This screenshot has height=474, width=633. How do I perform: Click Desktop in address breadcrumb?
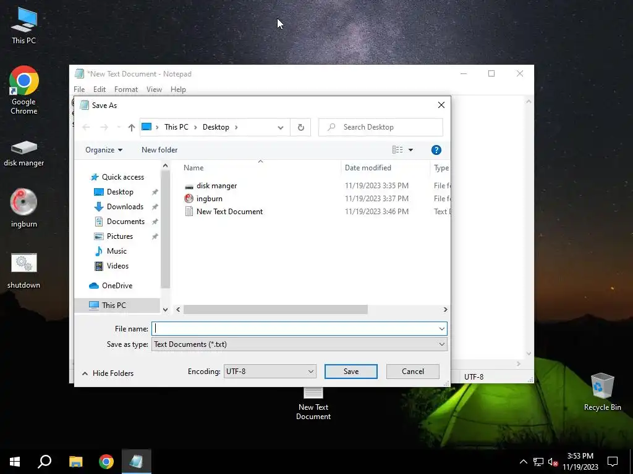[216, 127]
